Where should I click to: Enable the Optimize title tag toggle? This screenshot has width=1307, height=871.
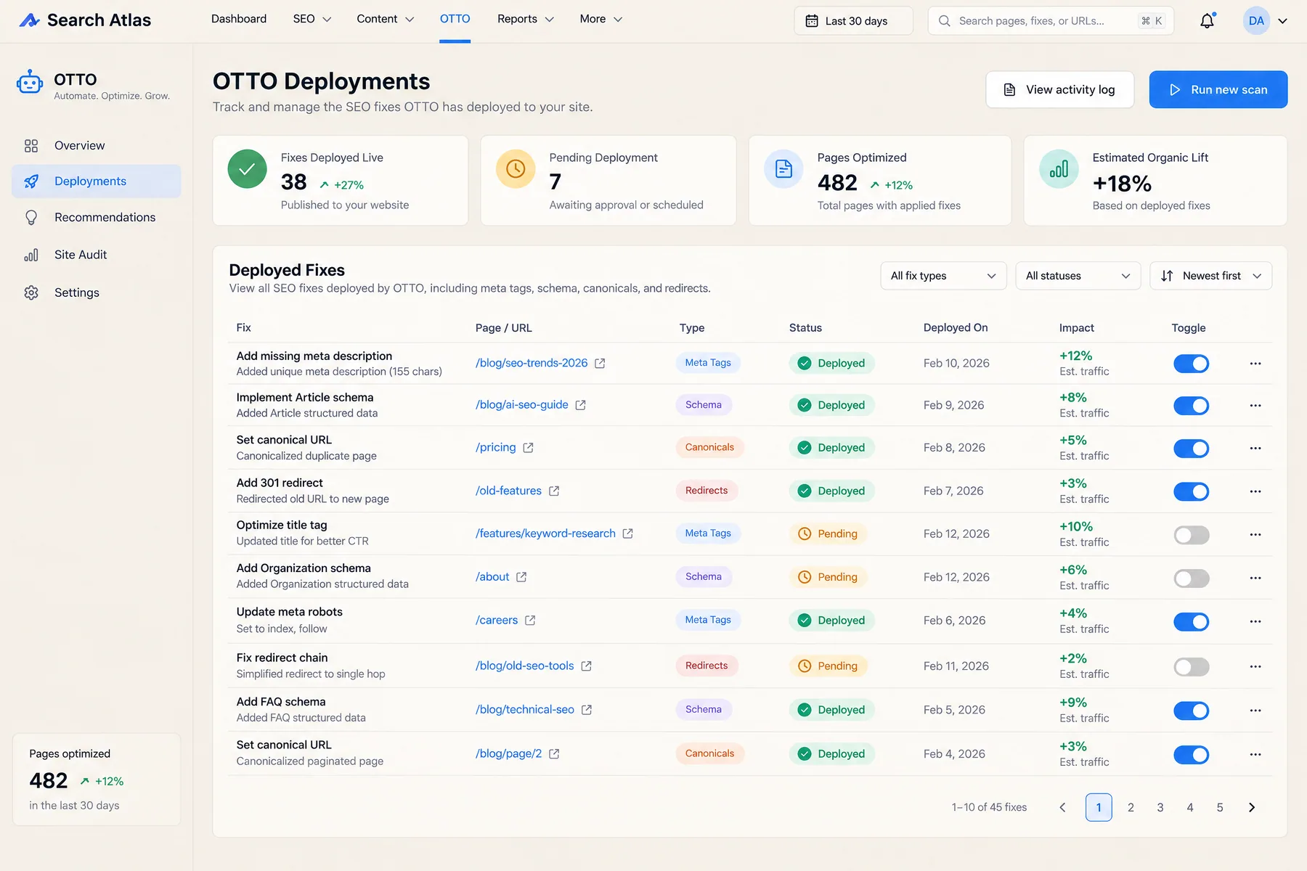(1191, 535)
